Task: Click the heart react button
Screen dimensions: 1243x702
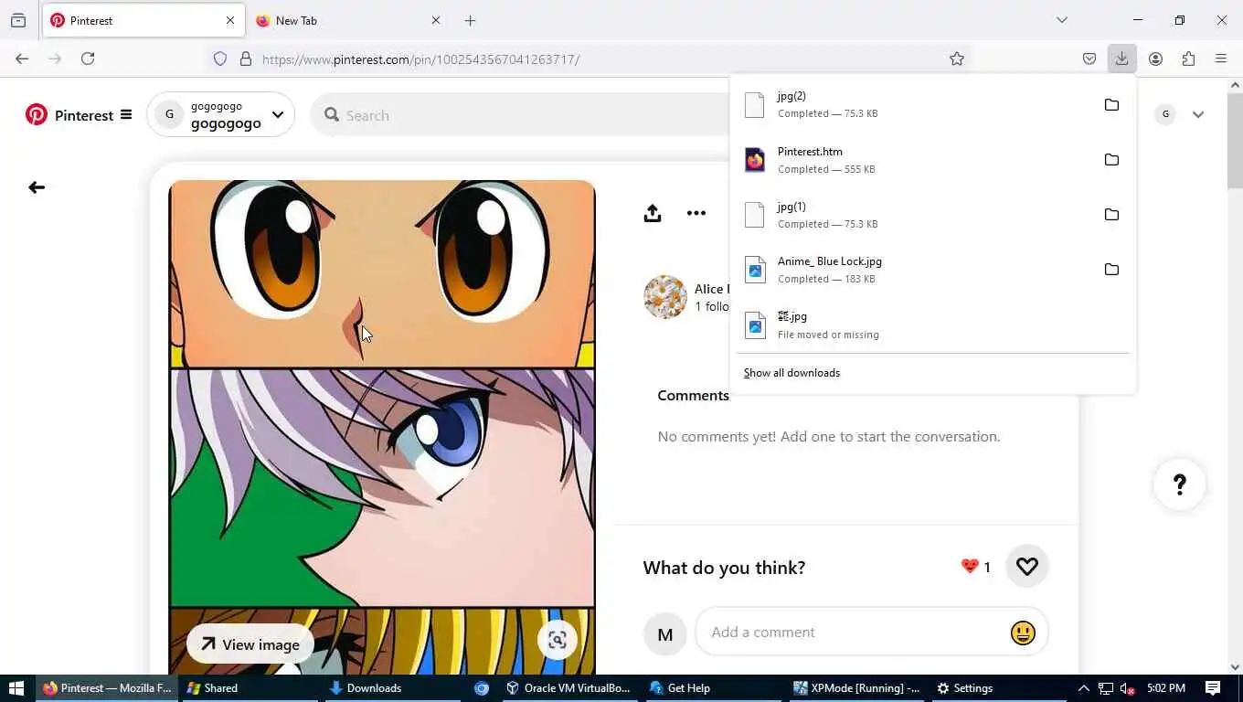Action: [x=1027, y=567]
